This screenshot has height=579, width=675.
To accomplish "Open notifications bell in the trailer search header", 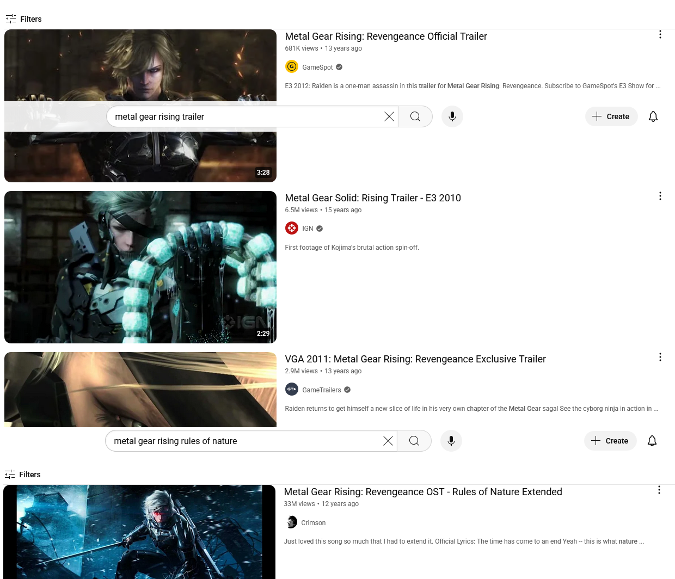I will click(653, 116).
